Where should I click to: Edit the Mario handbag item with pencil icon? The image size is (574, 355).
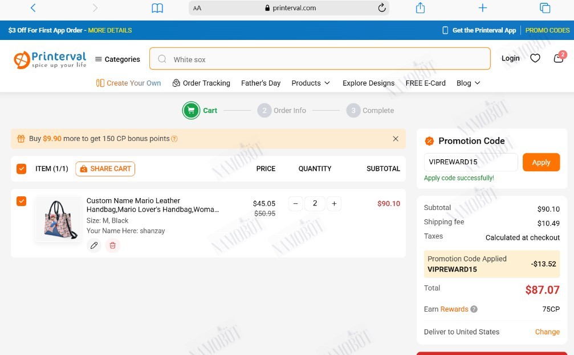pyautogui.click(x=94, y=245)
